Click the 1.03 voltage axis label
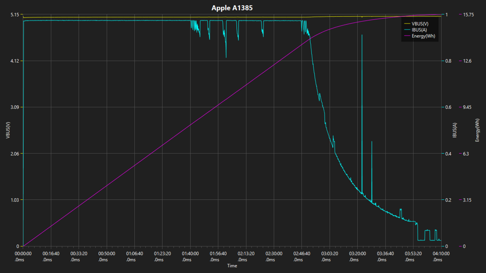 (x=15, y=200)
